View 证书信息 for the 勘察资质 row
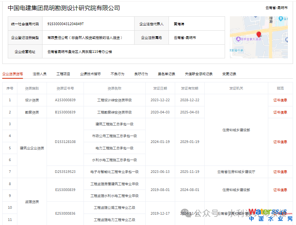Screen dimensions: 296x225 coord(280,112)
